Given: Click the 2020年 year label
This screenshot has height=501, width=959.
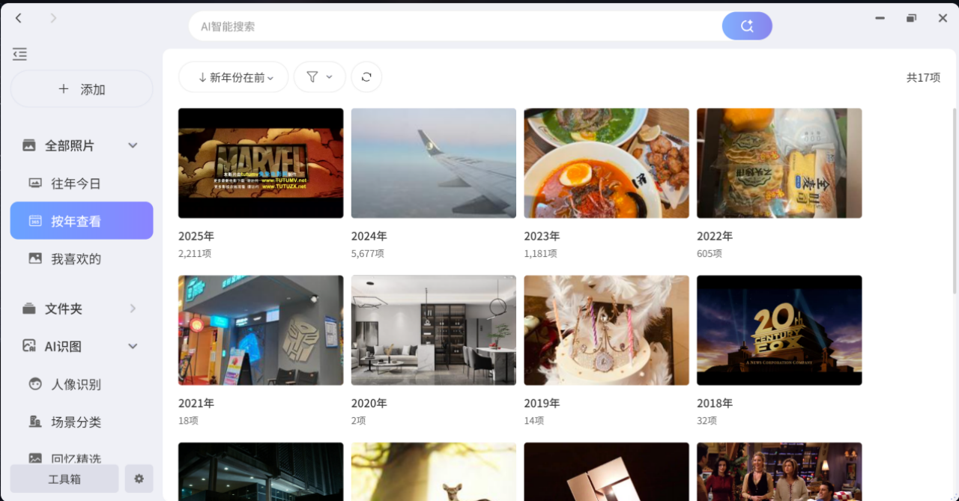Looking at the screenshot, I should click(369, 403).
